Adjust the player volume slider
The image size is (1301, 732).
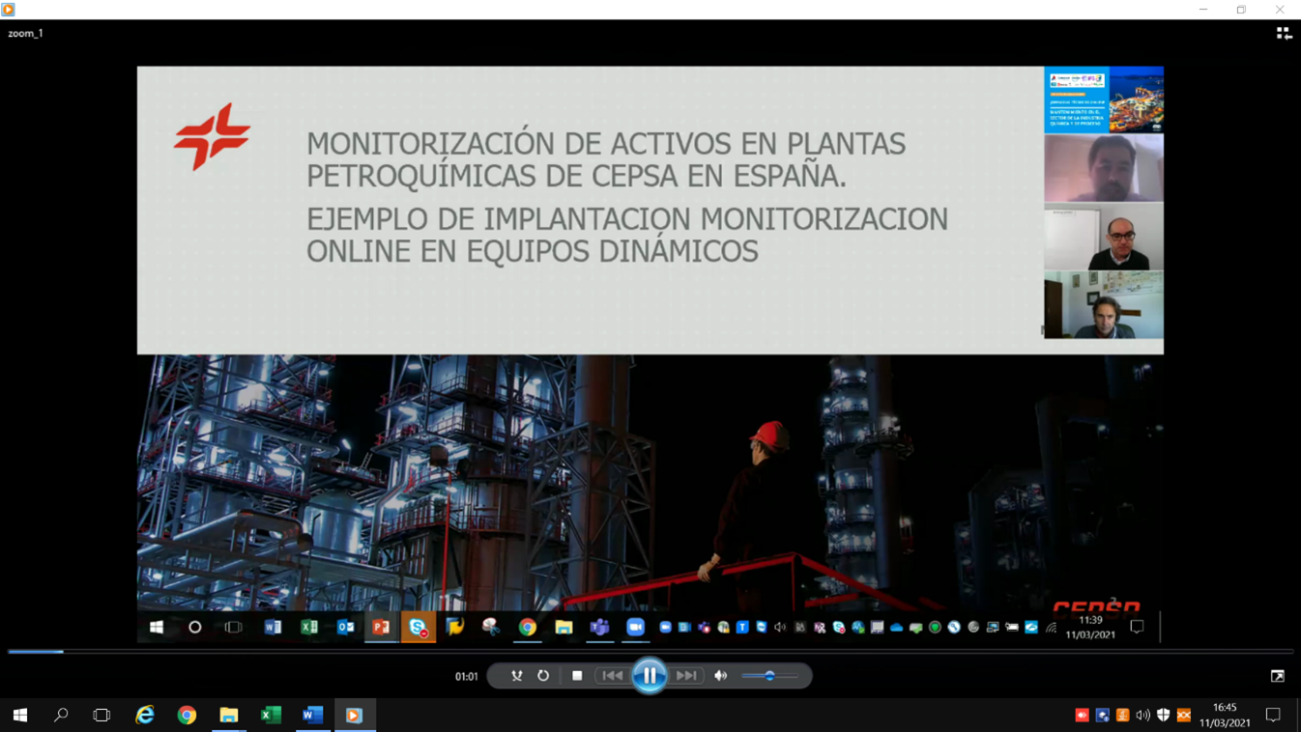click(x=770, y=676)
